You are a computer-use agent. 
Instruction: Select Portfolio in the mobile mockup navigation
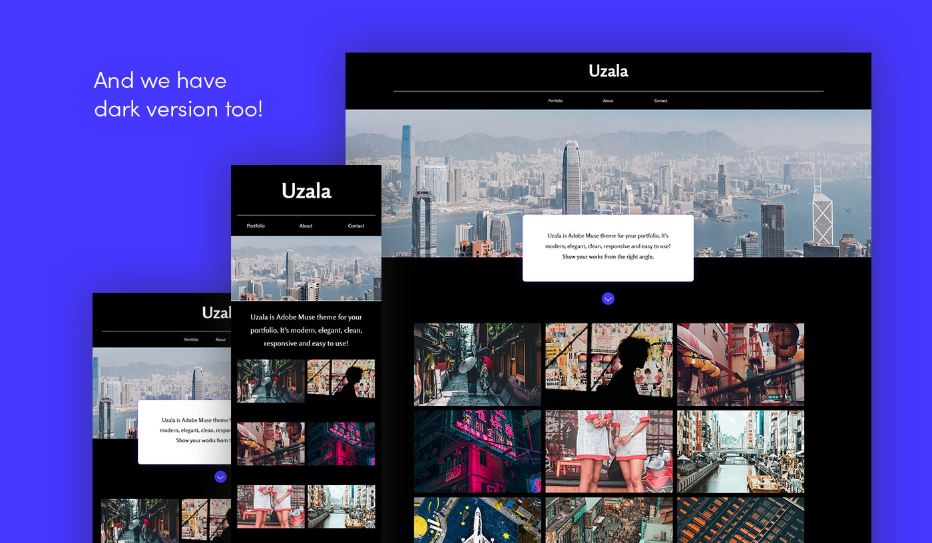256,226
